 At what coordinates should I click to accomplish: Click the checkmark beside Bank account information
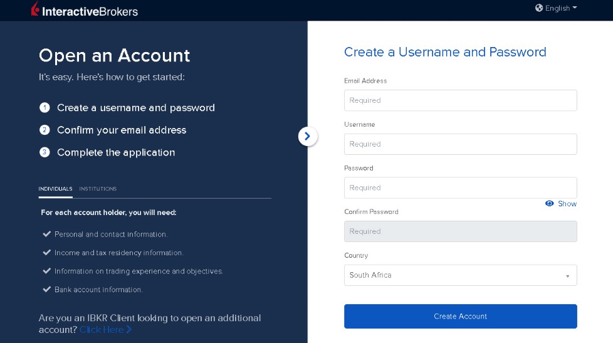[46, 290]
